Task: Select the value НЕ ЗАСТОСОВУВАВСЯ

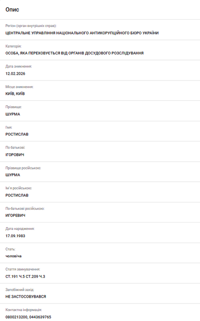Action: point(26,297)
